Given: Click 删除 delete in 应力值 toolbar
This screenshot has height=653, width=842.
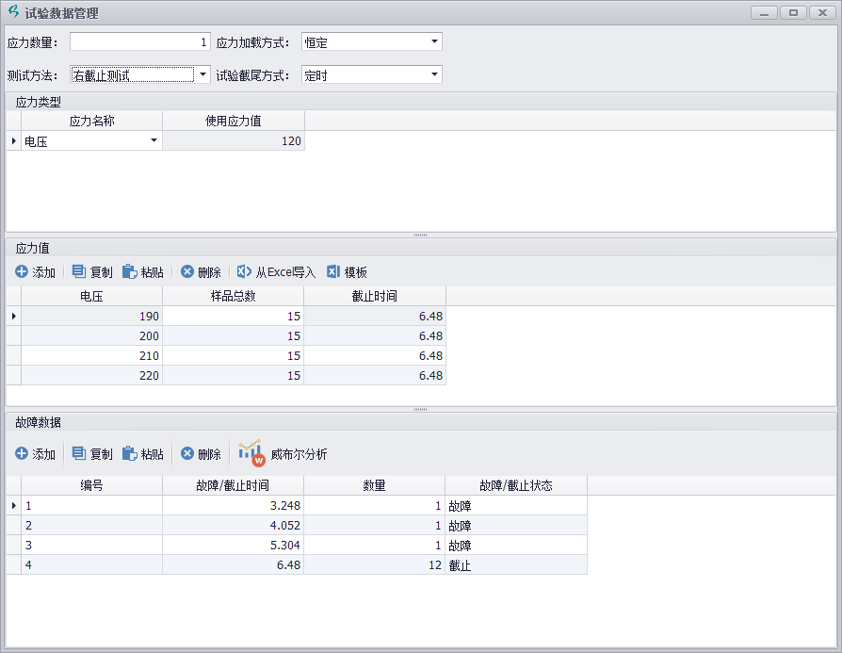Looking at the screenshot, I should pos(201,272).
